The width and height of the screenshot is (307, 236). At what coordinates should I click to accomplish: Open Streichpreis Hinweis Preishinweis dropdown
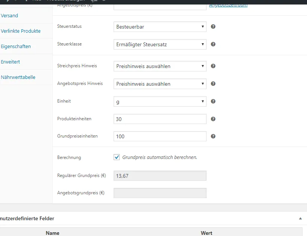click(x=160, y=66)
